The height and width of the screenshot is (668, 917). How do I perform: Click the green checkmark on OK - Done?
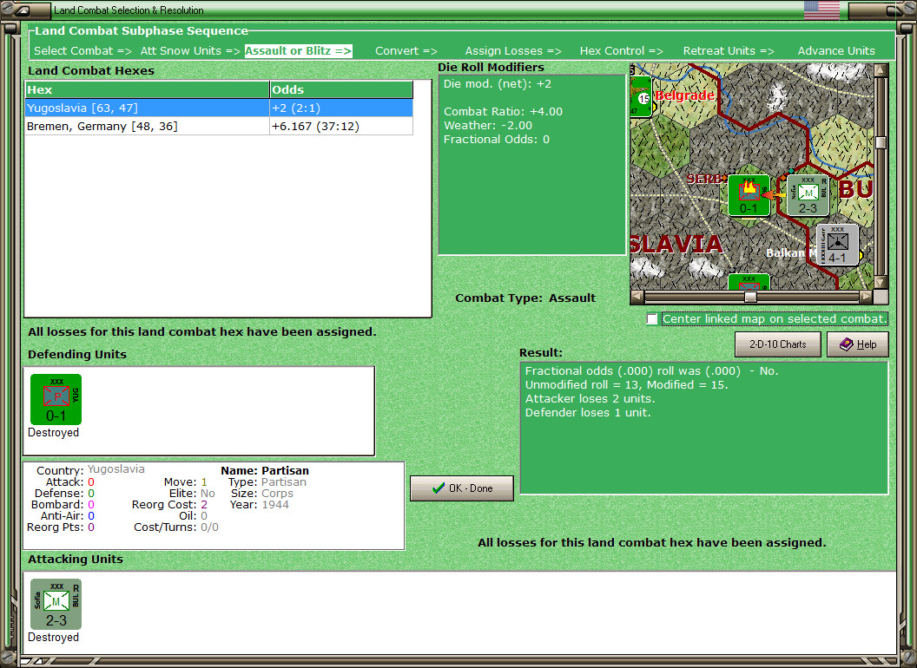(x=439, y=488)
